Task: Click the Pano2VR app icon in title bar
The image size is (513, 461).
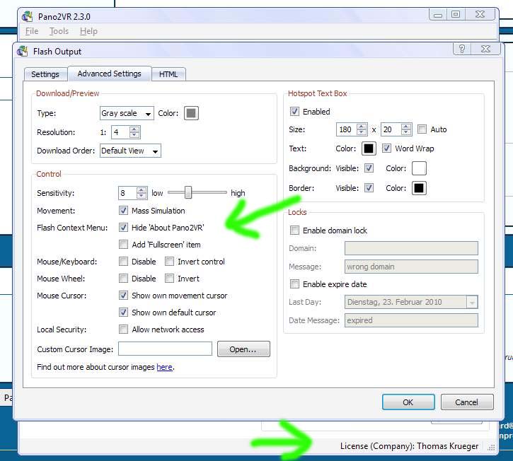Action: 27,16
